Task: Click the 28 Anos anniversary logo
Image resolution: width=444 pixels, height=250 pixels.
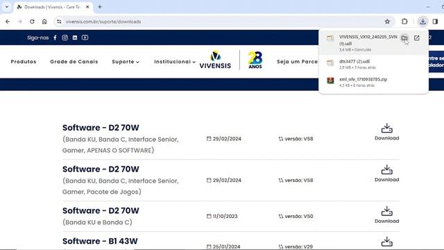Action: [x=255, y=60]
